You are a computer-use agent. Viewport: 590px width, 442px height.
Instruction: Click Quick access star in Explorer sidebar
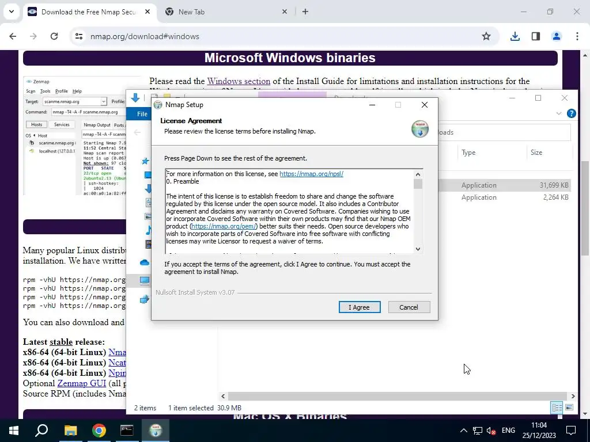pyautogui.click(x=145, y=161)
